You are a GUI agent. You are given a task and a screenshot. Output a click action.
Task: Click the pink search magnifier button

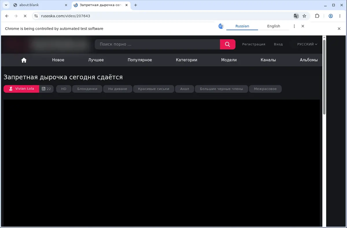click(x=228, y=44)
